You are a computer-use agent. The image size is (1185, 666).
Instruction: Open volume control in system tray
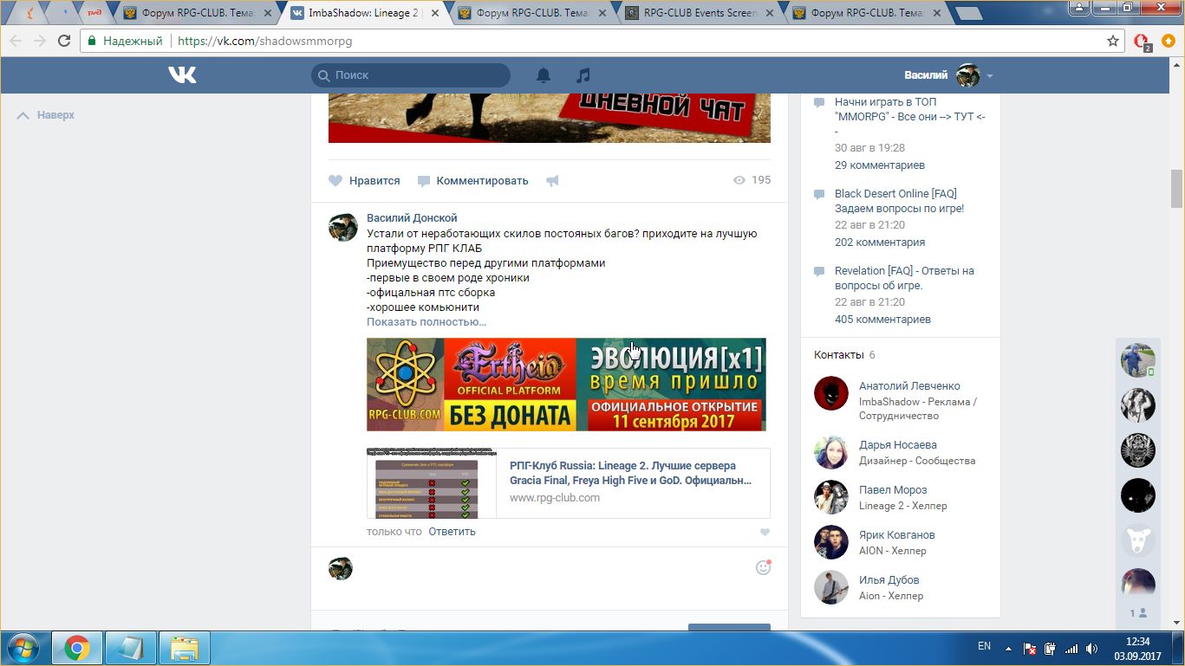[x=1092, y=648]
